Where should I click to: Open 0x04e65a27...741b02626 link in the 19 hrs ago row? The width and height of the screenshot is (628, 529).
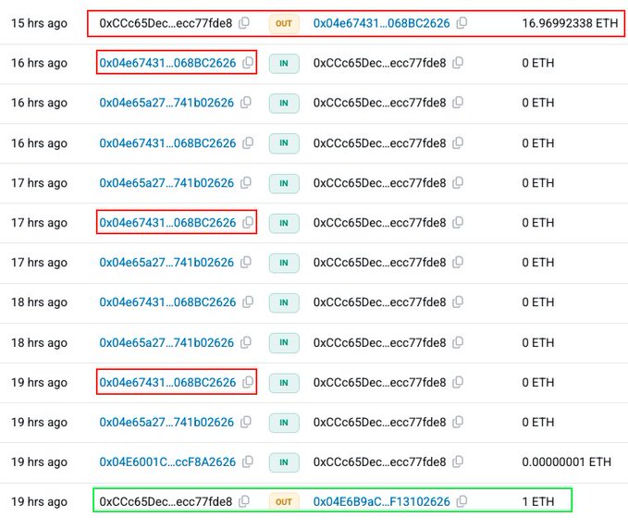click(x=166, y=422)
